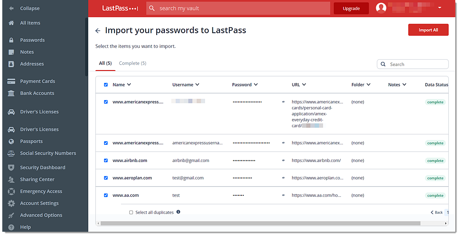
Task: Expand the URL column dropdown arrow
Action: 304,84
